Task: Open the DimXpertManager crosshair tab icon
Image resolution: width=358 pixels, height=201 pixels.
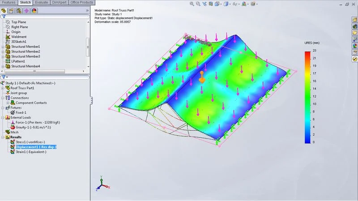Action: pyautogui.click(x=26, y=10)
